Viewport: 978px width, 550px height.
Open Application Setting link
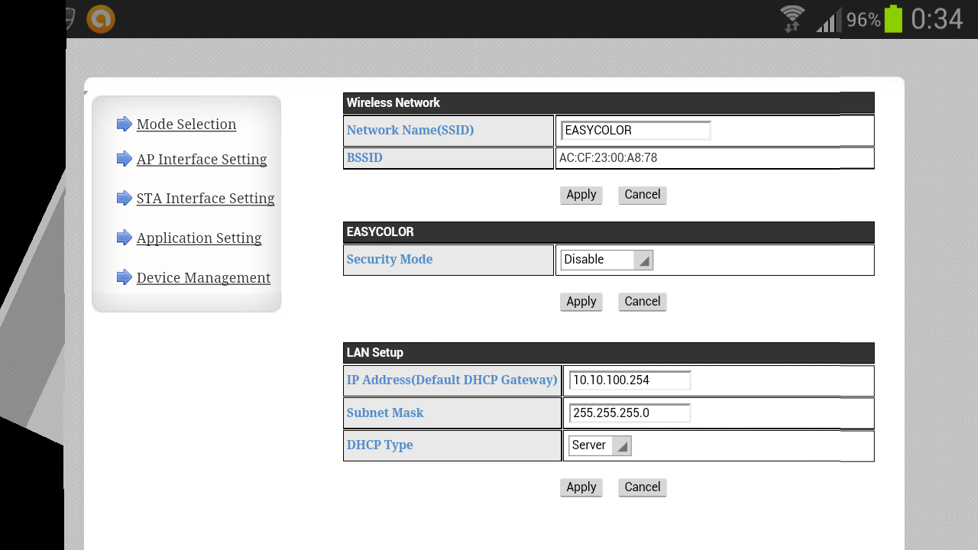coord(199,238)
